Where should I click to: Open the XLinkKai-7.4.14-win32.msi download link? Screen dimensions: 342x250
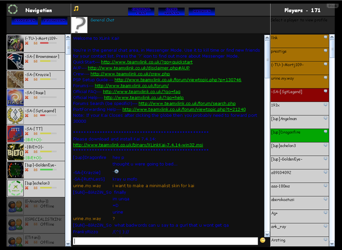138,145
